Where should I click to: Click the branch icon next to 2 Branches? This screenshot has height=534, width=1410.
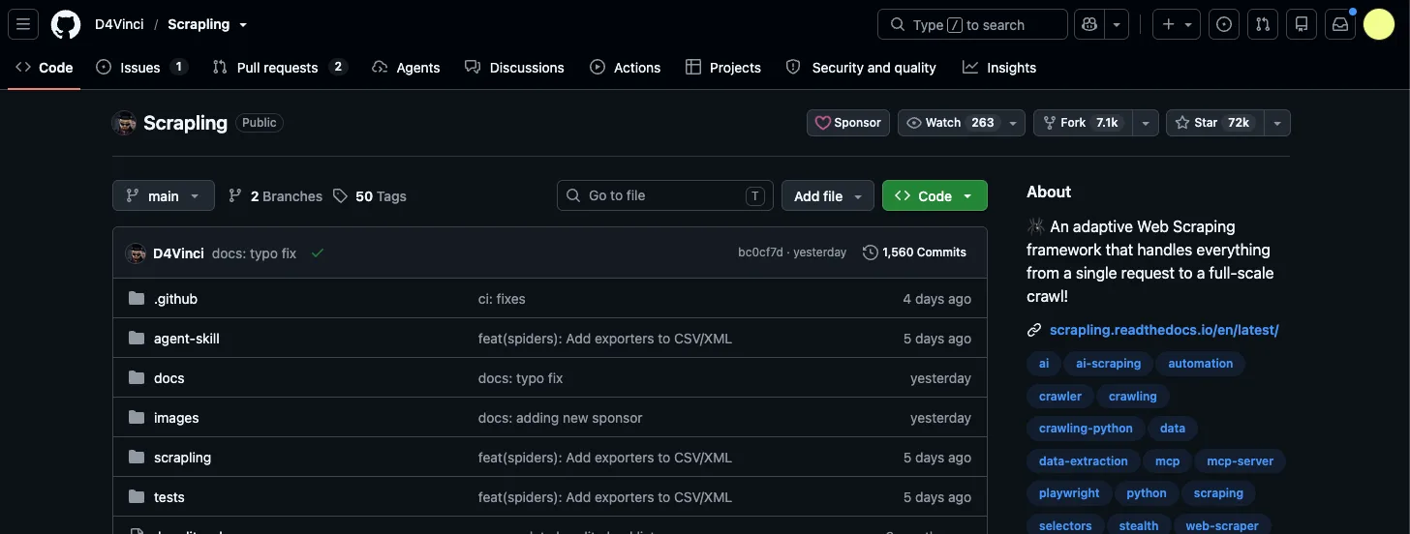[235, 196]
